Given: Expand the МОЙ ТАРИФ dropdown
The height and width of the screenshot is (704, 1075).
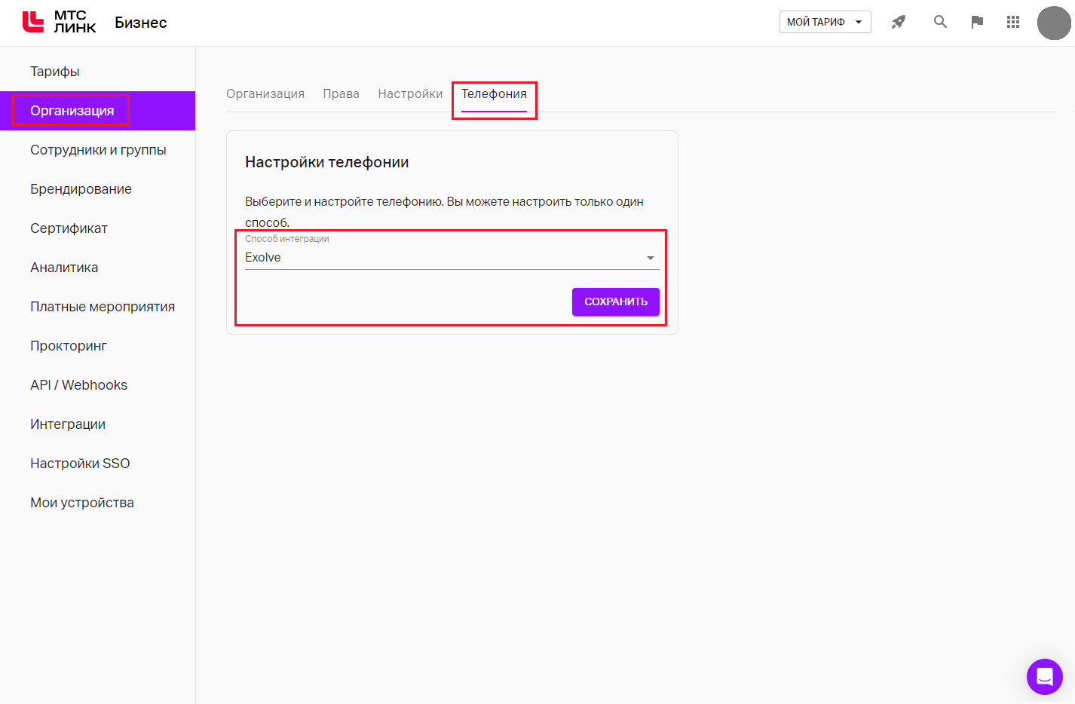Looking at the screenshot, I should 825,22.
